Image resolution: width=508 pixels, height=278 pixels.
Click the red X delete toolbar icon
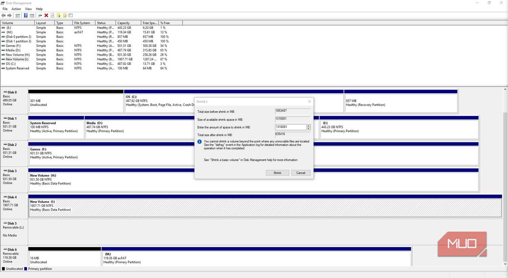[x=46, y=15]
